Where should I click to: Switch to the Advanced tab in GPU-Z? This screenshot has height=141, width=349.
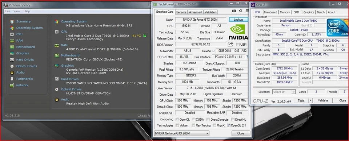196,12
